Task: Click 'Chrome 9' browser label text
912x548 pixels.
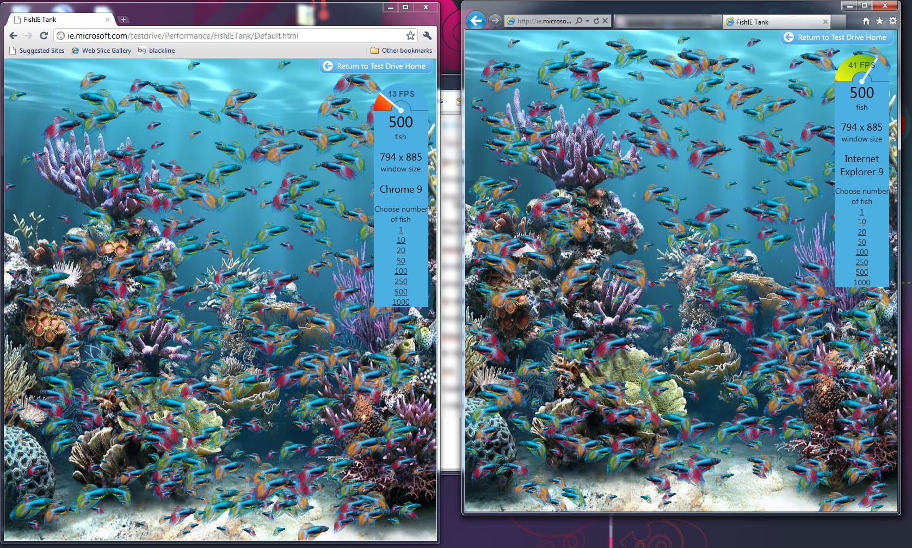Action: pyautogui.click(x=400, y=189)
